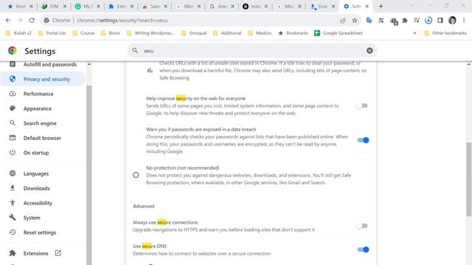Screen dimensions: 472x265
Task: Click the Appearance palette icon
Action: 13,108
